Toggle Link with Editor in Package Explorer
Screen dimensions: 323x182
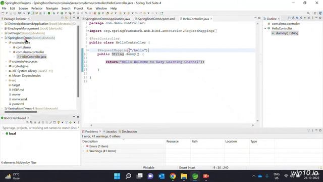coord(66,18)
